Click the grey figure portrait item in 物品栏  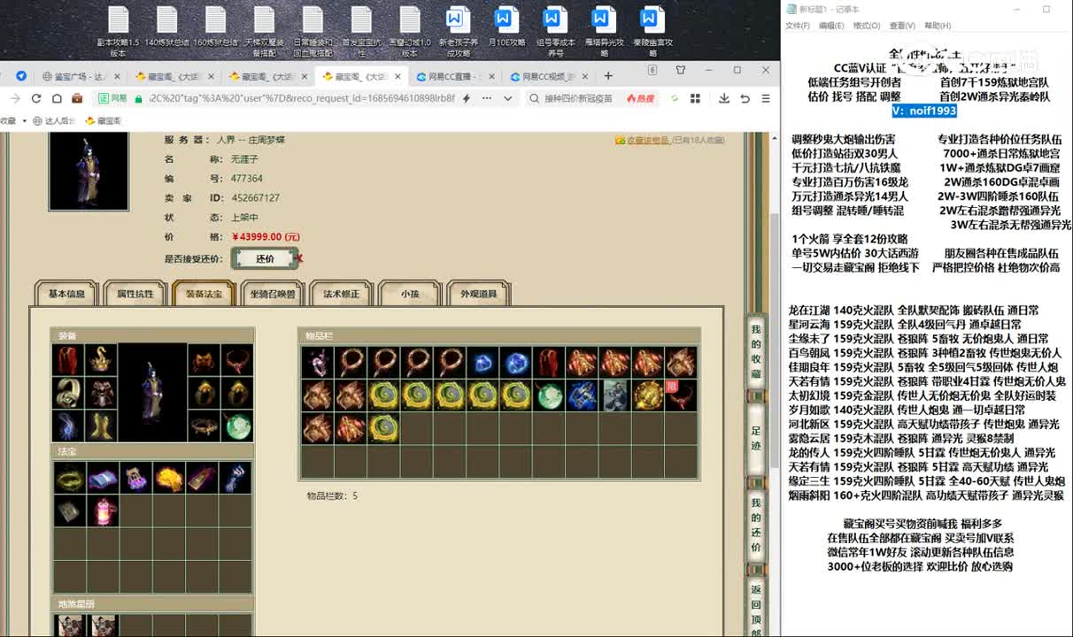click(x=614, y=395)
